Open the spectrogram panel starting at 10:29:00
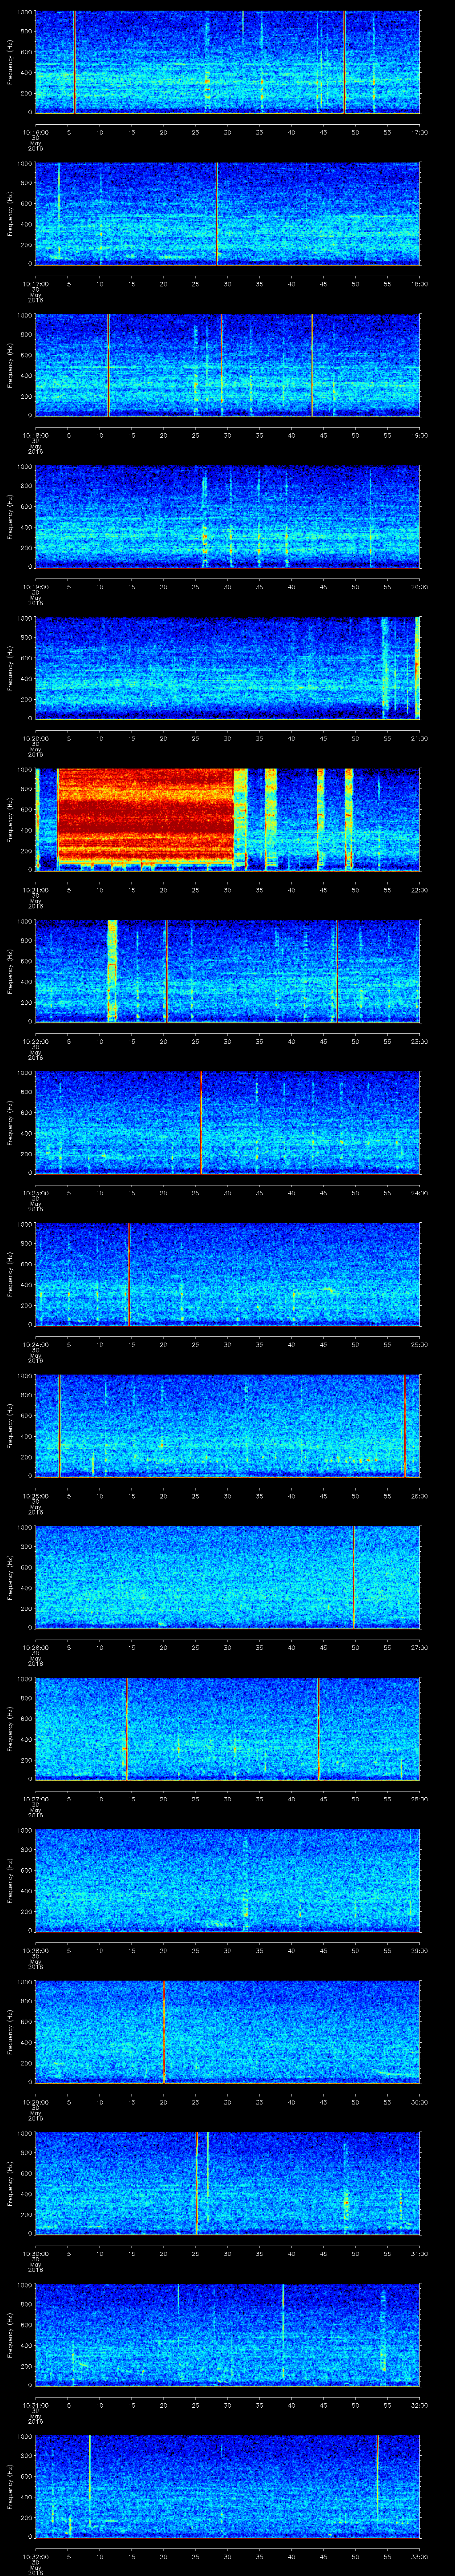 click(x=227, y=2032)
